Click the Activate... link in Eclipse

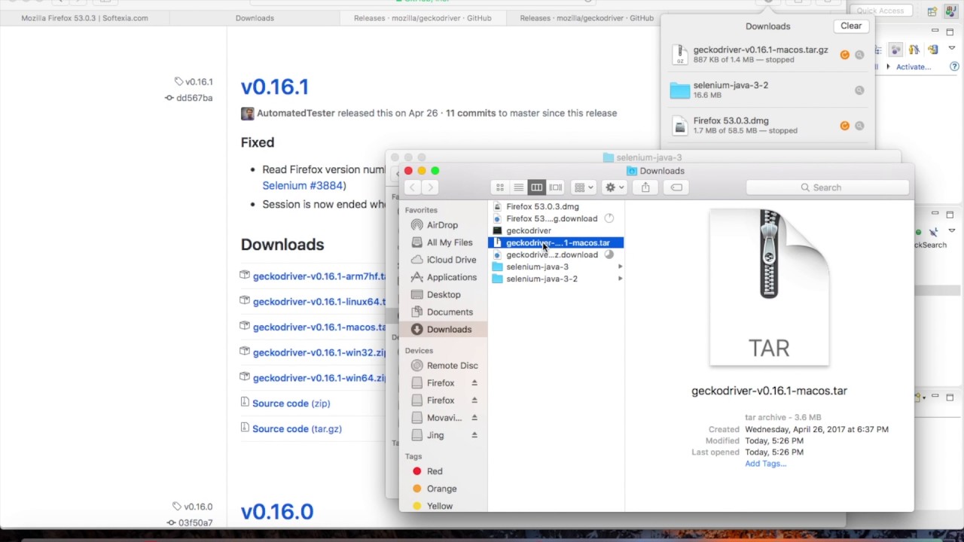(x=914, y=67)
